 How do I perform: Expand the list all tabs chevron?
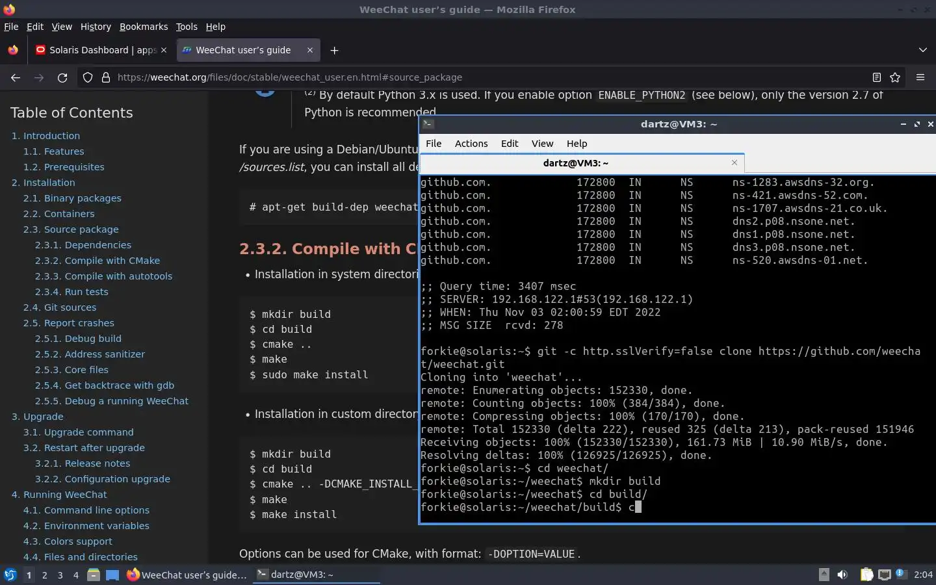923,50
